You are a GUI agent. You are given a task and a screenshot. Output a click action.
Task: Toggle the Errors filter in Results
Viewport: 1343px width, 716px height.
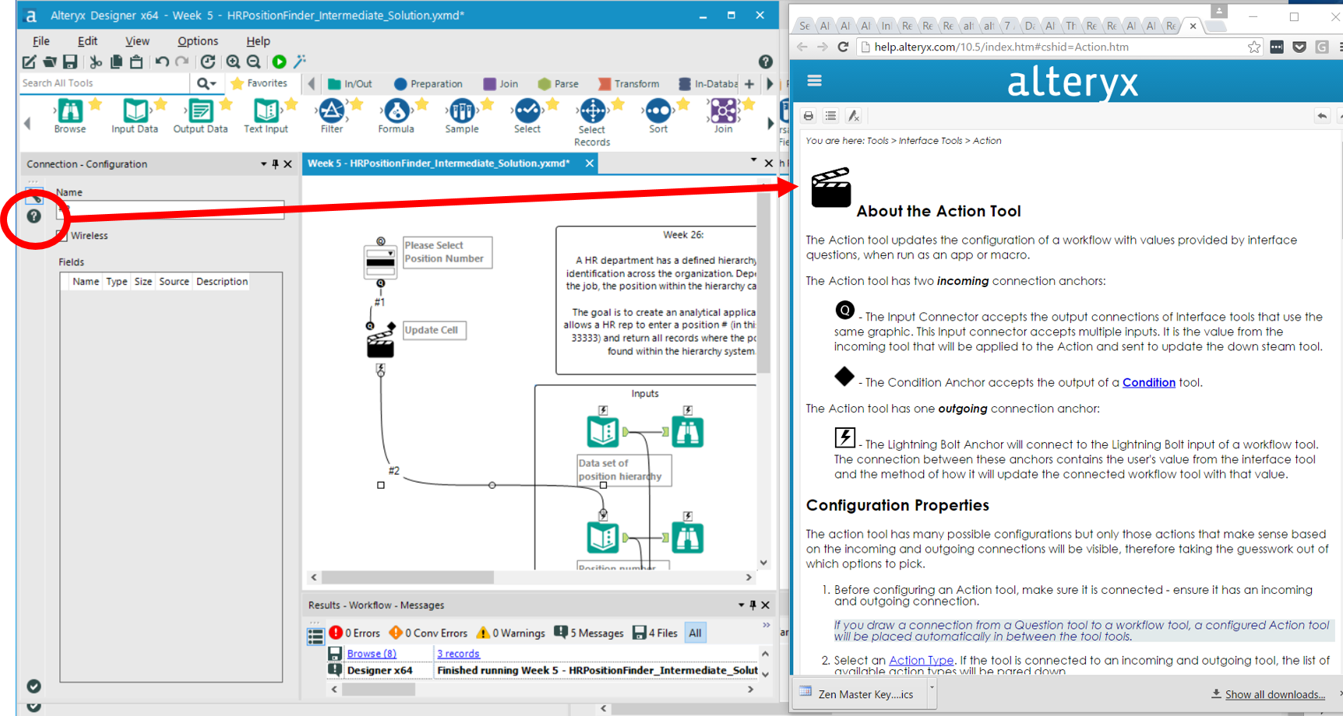[354, 633]
